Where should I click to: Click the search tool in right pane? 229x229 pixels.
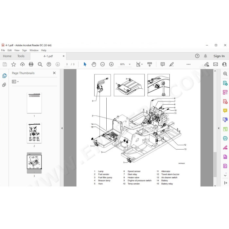coord(225,74)
